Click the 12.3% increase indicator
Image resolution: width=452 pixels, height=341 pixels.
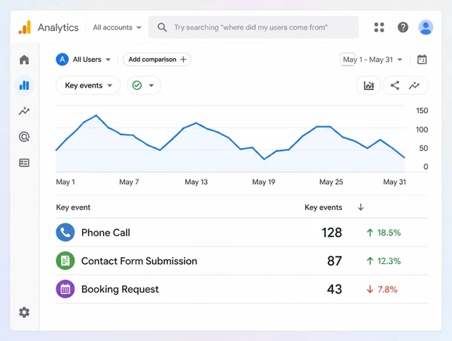(x=383, y=261)
